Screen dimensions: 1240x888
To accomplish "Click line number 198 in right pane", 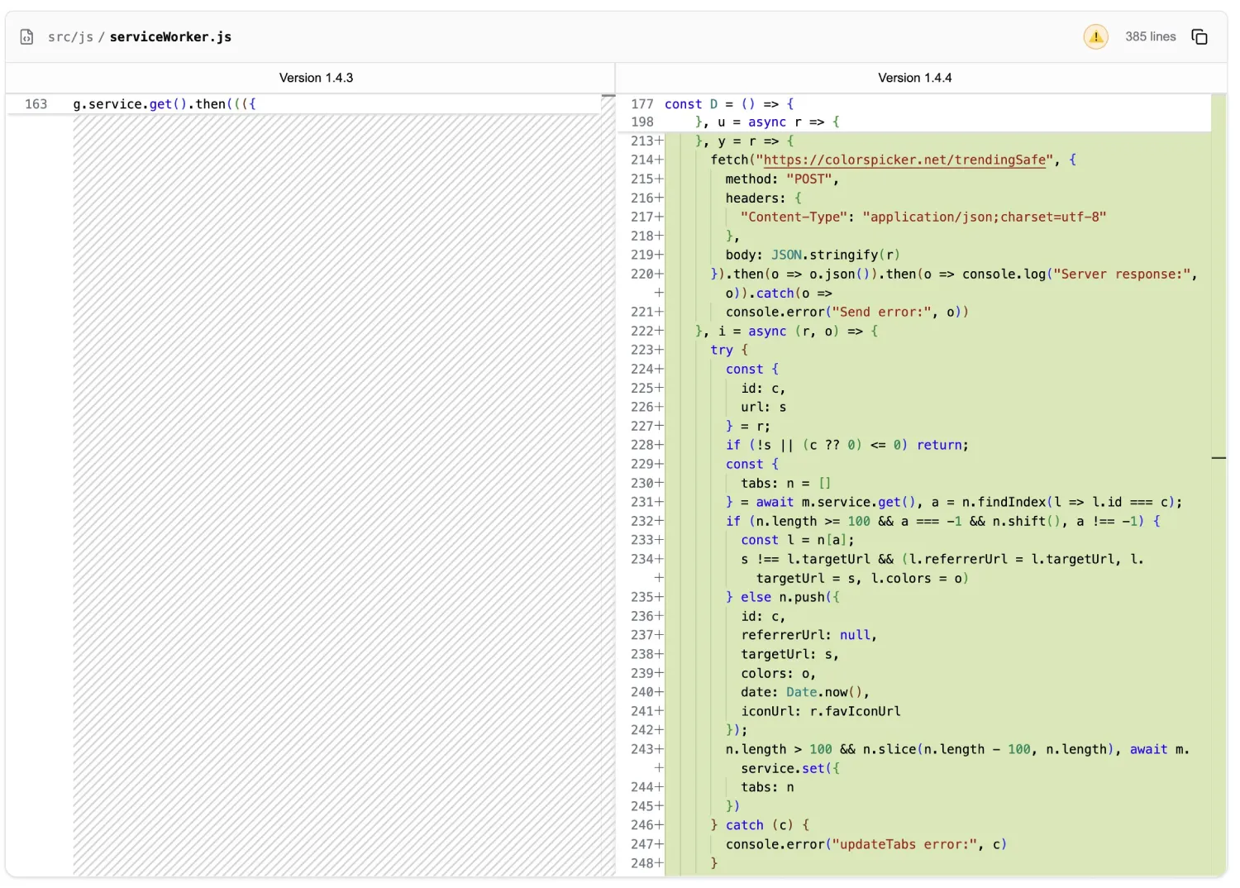I will (641, 122).
